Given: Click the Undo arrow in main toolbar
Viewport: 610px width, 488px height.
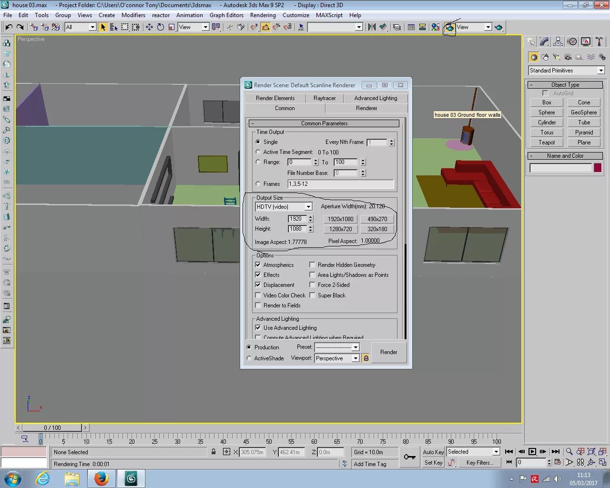Looking at the screenshot, I should (9, 27).
